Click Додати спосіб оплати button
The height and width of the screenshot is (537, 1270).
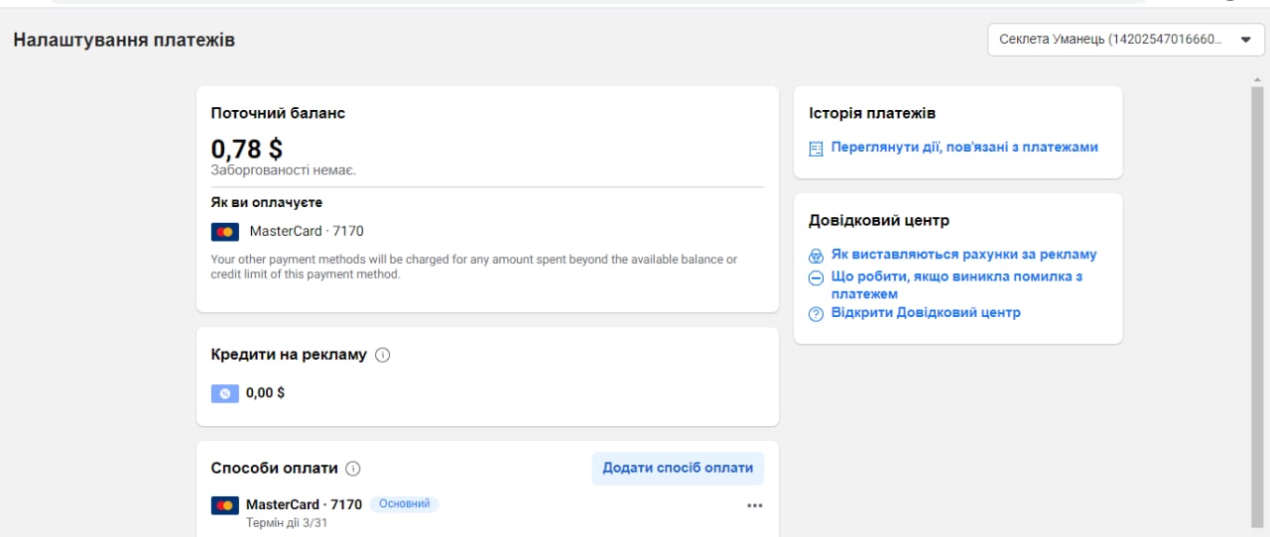[x=678, y=469]
